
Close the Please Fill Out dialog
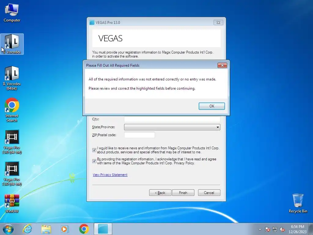(x=222, y=65)
